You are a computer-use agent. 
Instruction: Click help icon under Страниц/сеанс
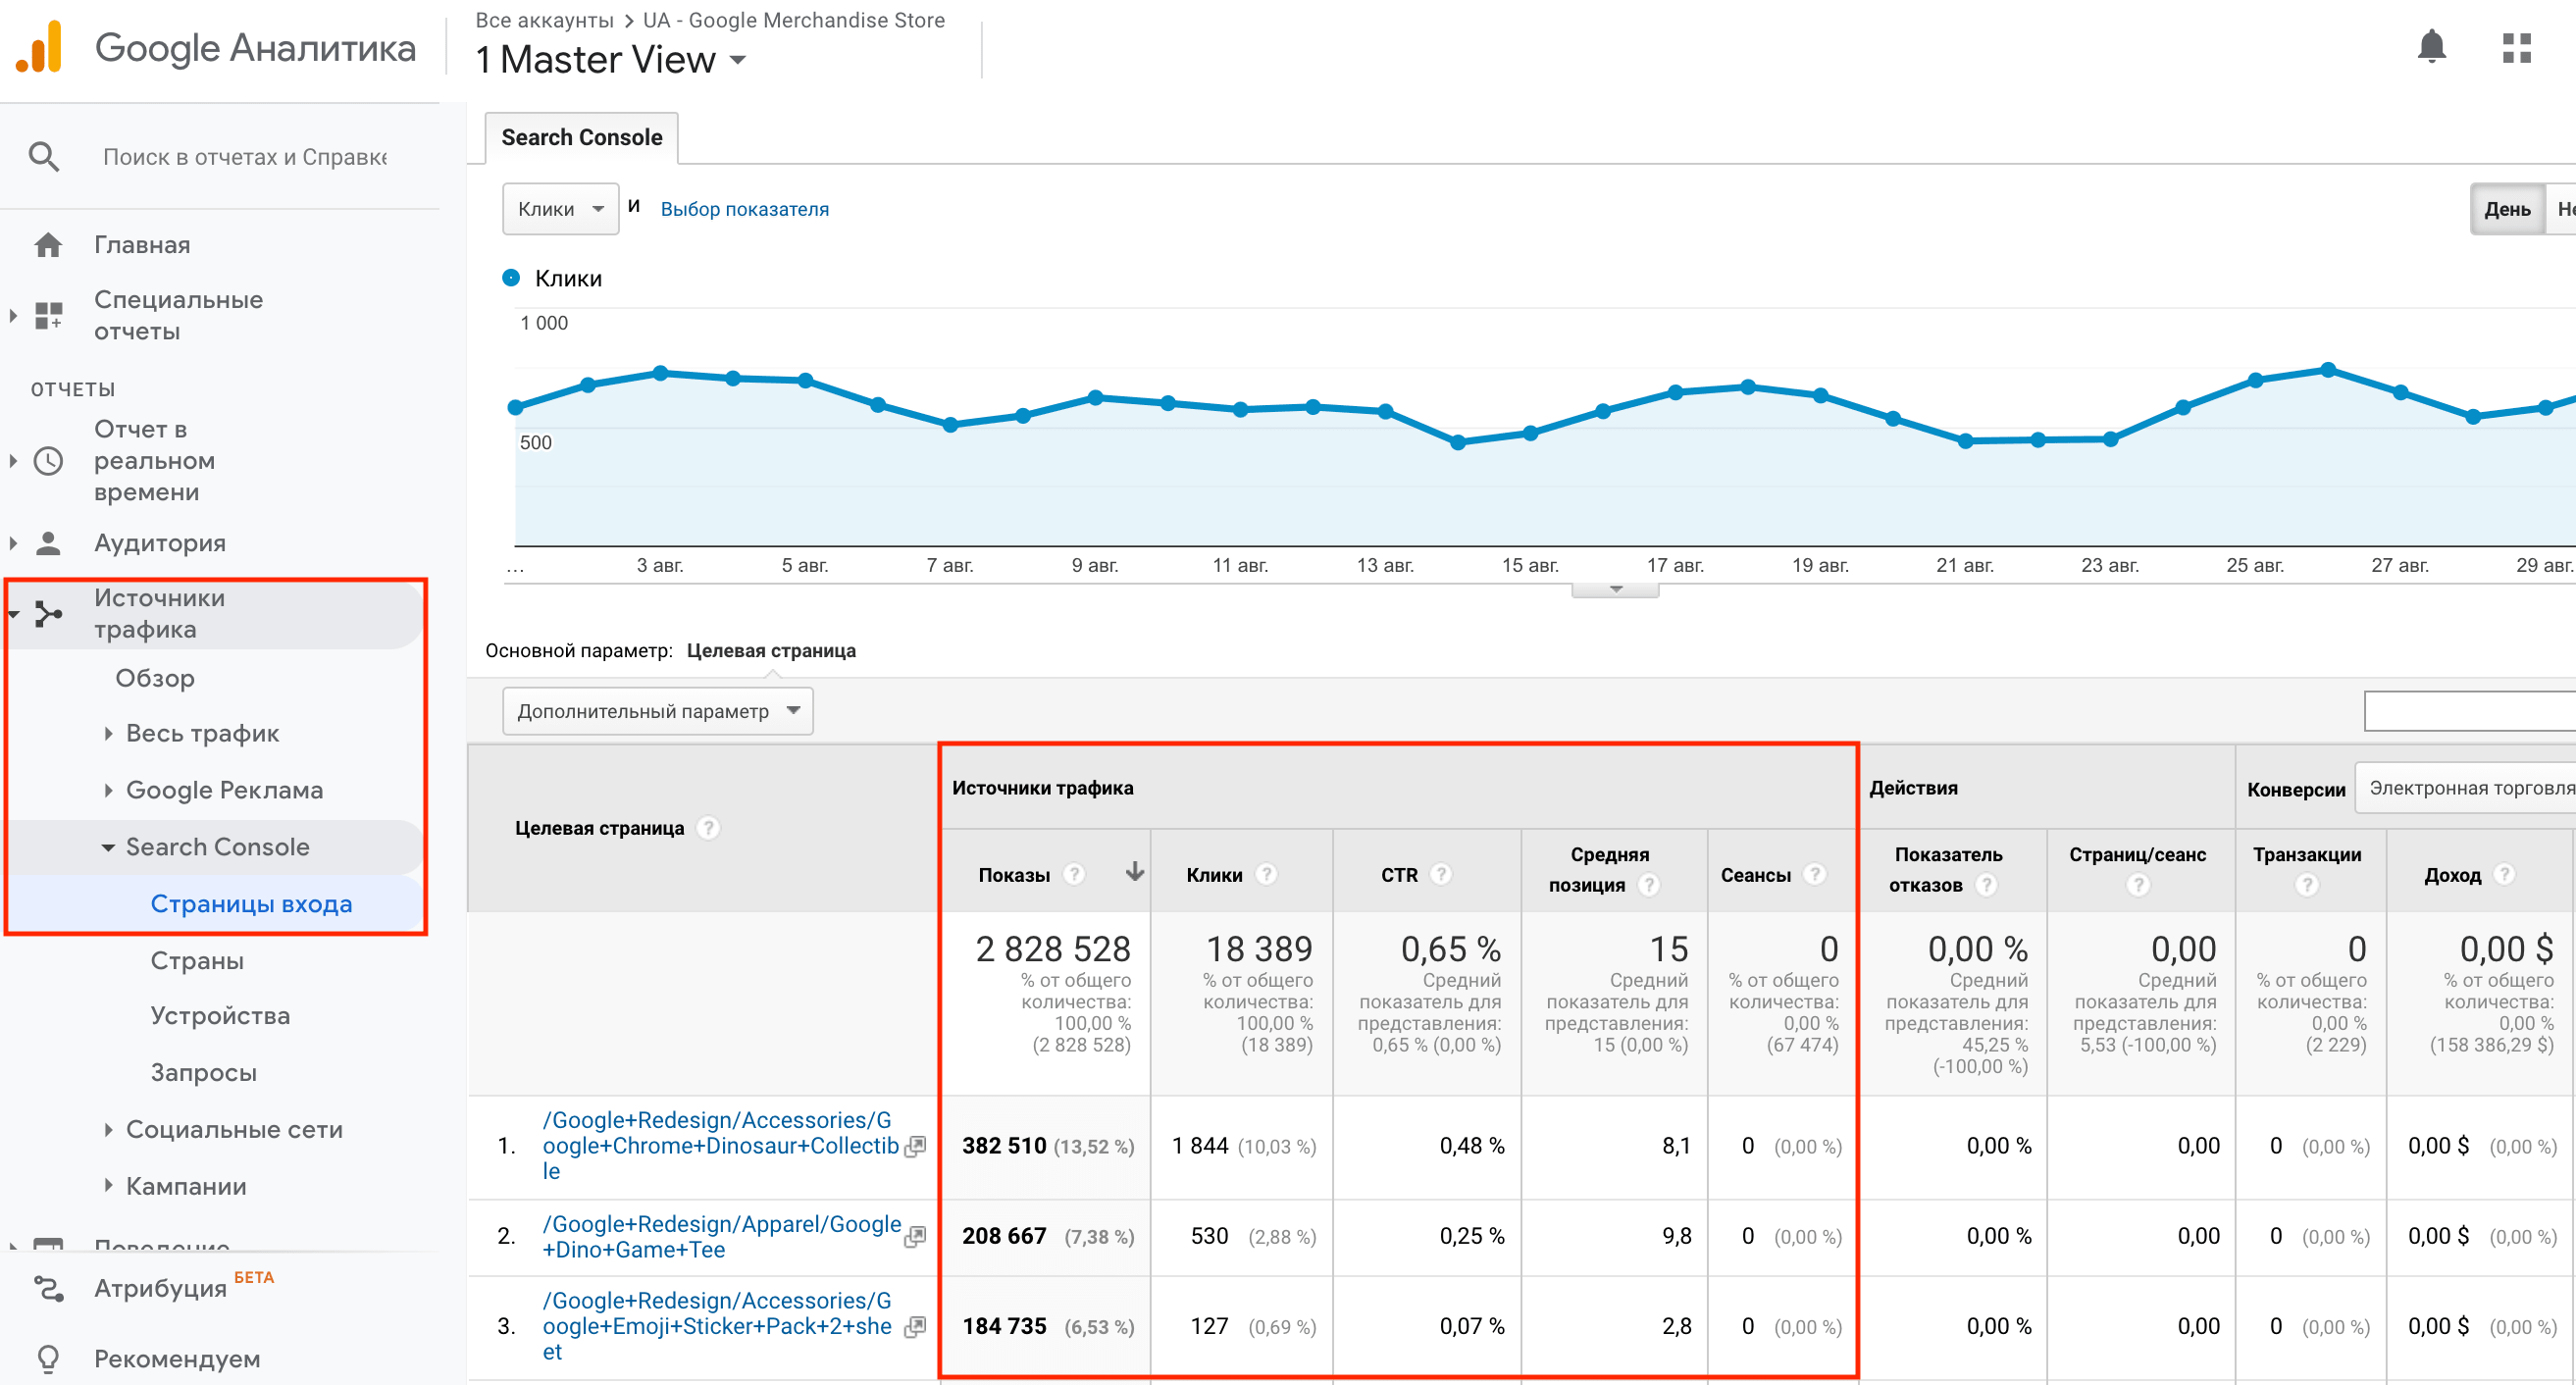(x=2137, y=885)
